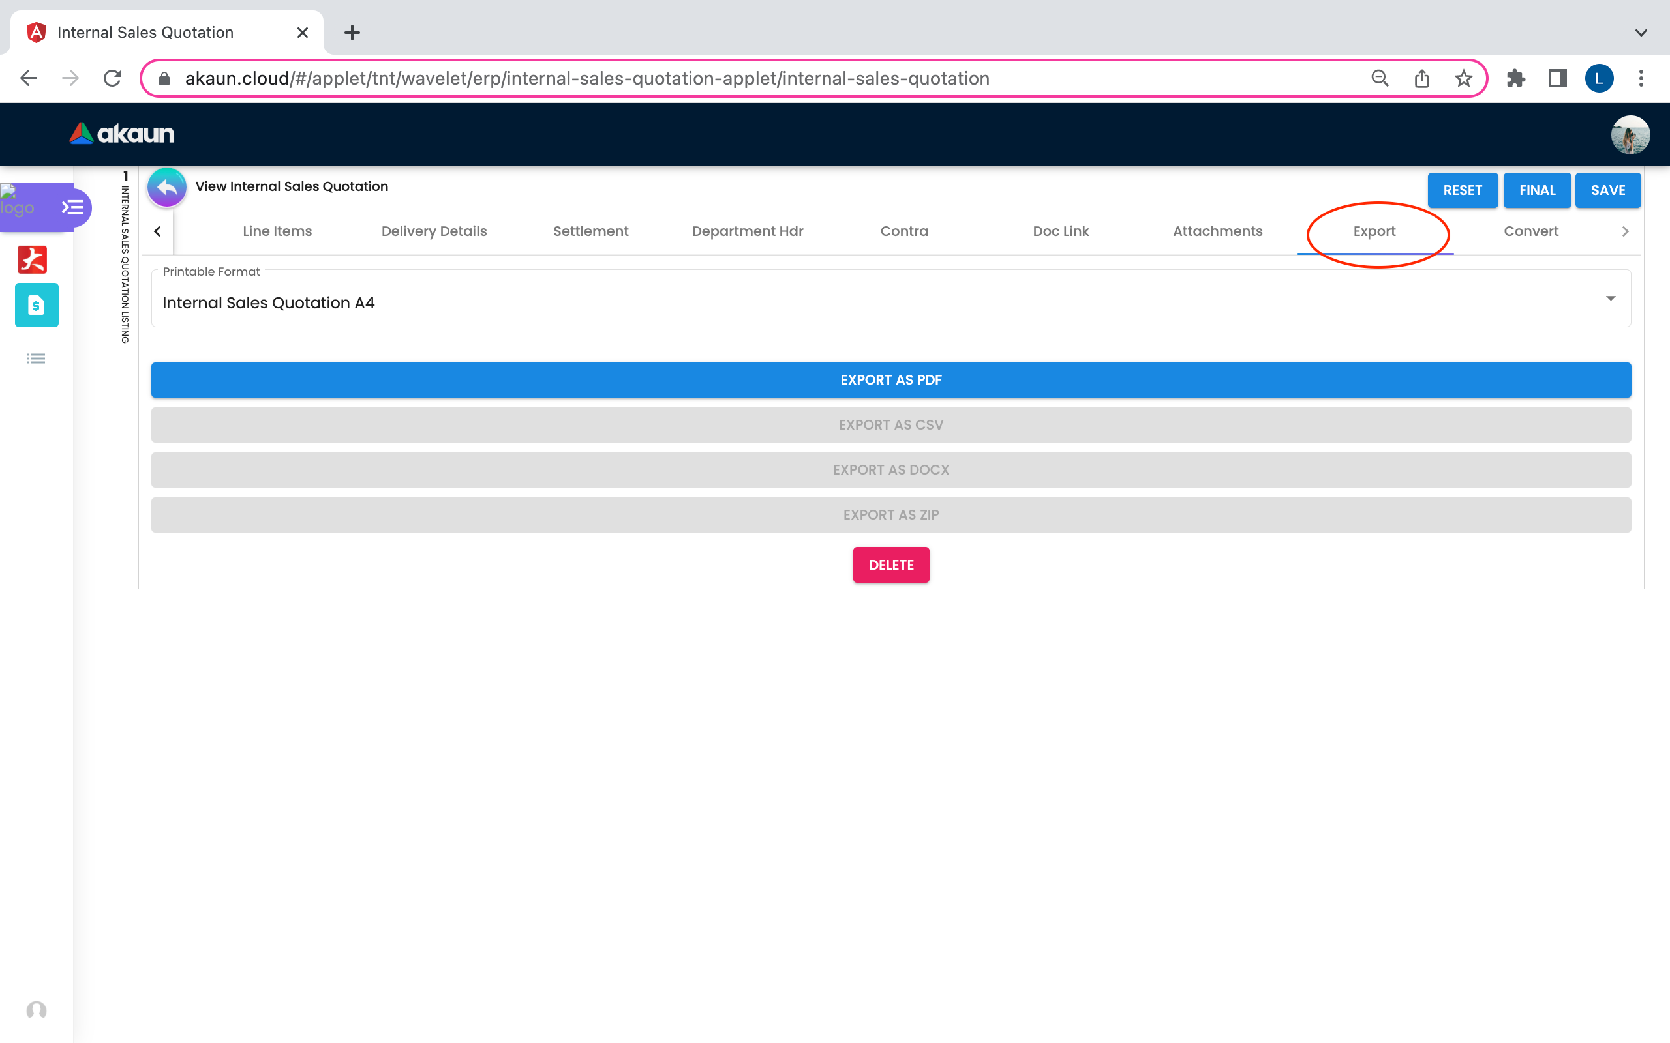Screen dimensions: 1670x1043
Task: Toggle the sidebar menu expand icon
Action: tap(72, 207)
